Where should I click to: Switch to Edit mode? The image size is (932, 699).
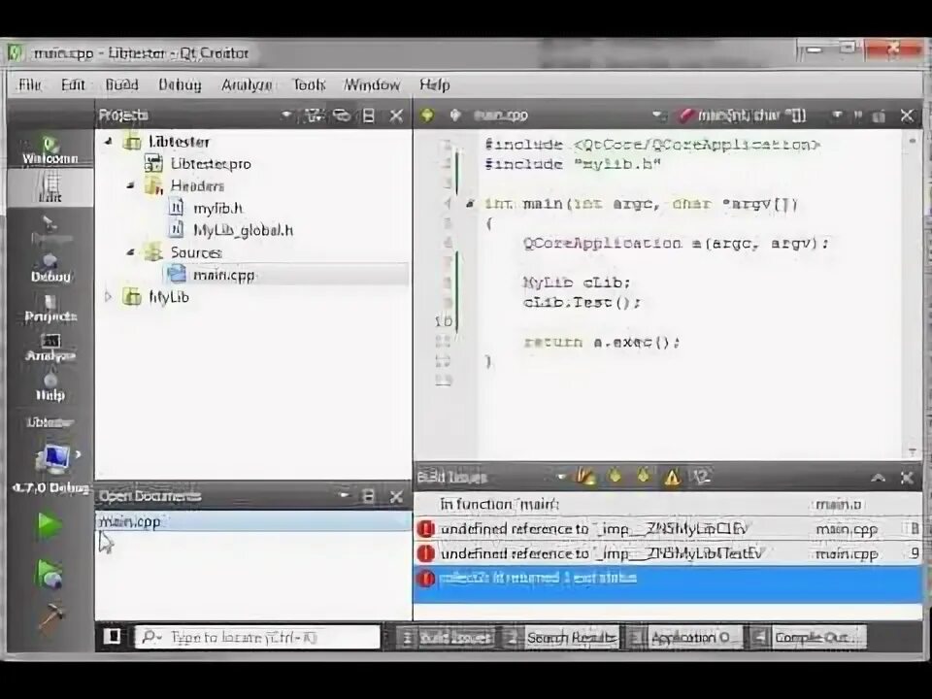pyautogui.click(x=50, y=187)
